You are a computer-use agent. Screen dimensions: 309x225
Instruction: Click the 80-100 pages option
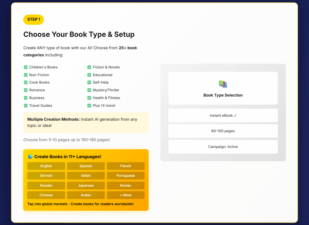coord(223,131)
